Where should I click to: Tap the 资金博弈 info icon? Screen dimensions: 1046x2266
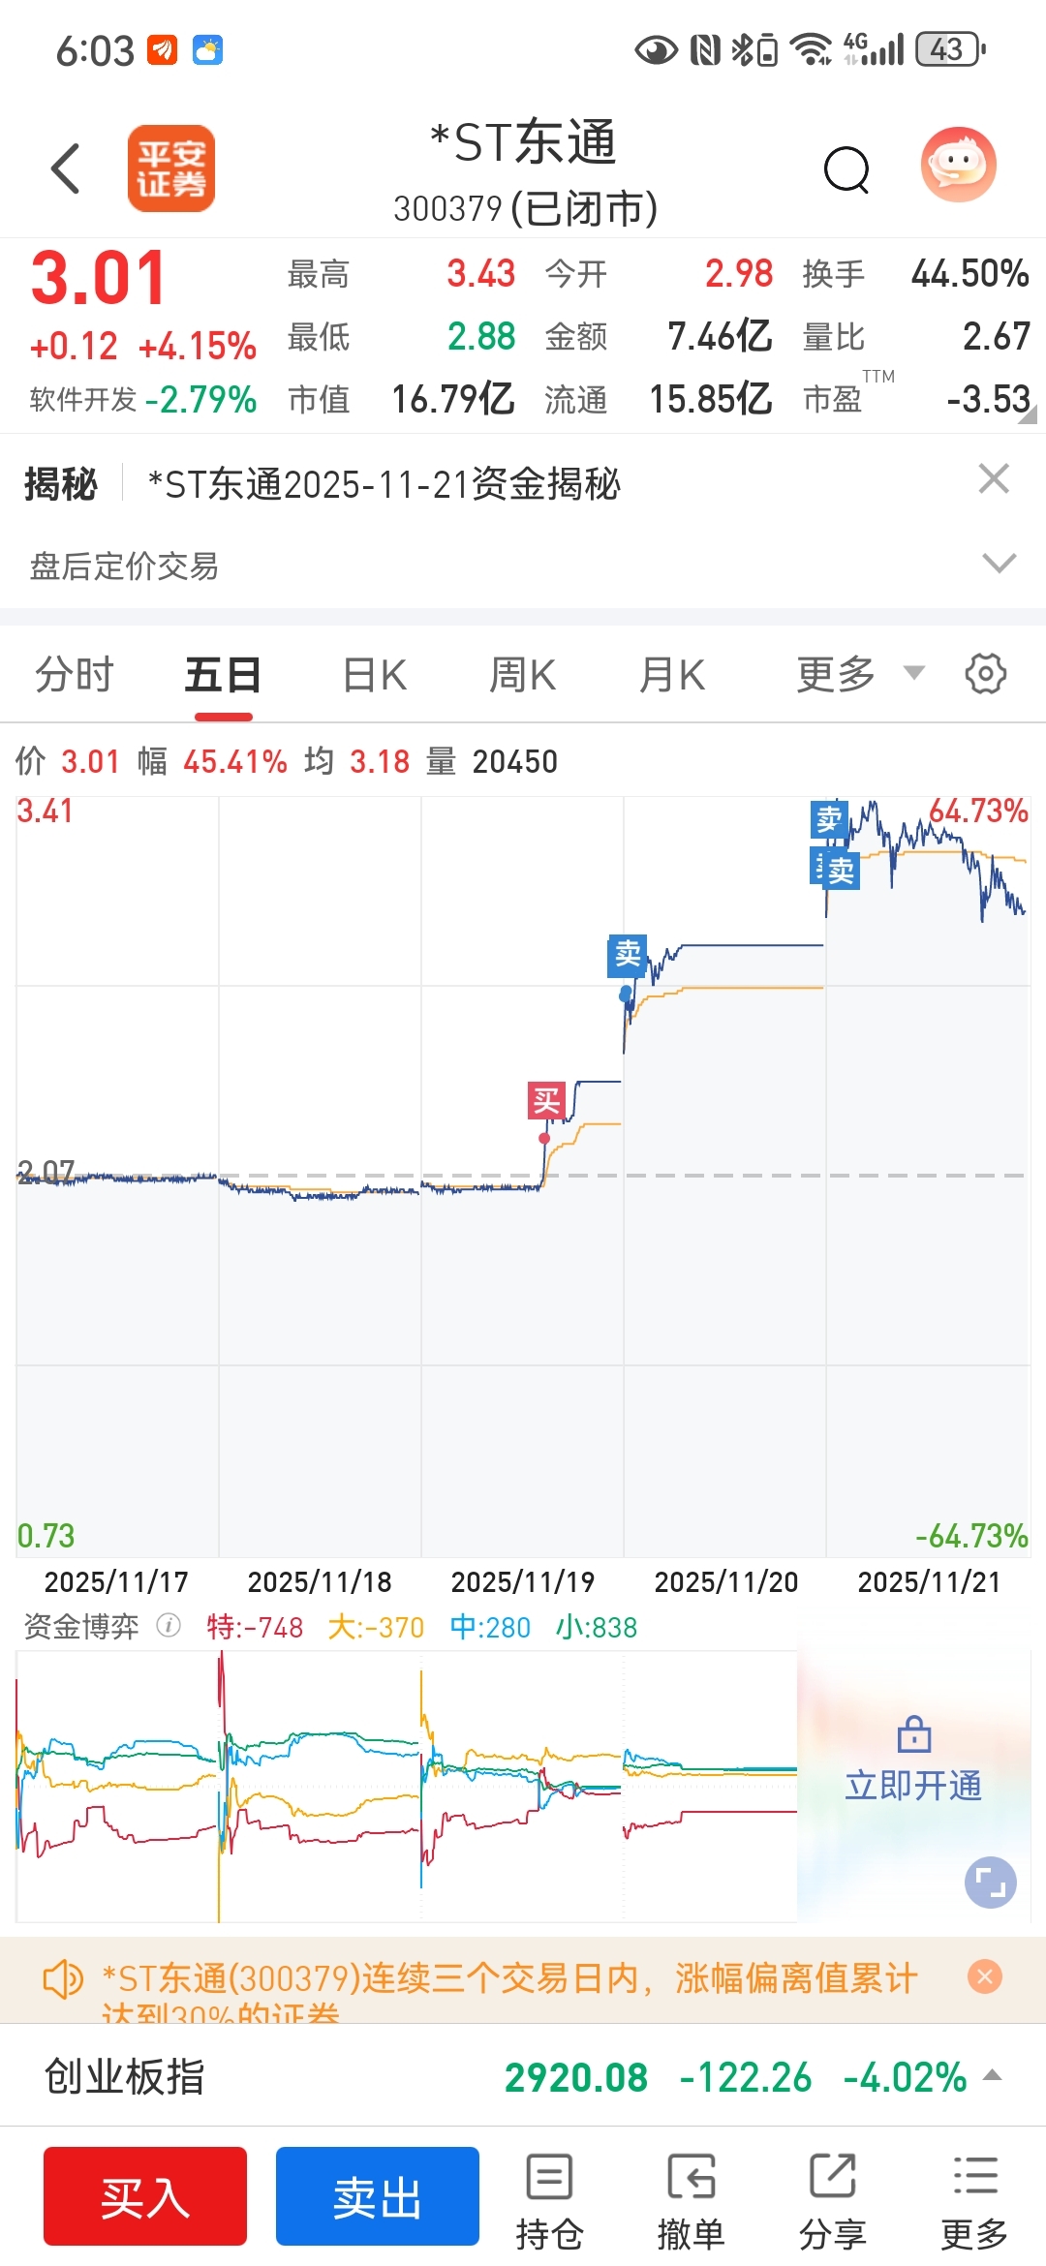click(169, 1626)
